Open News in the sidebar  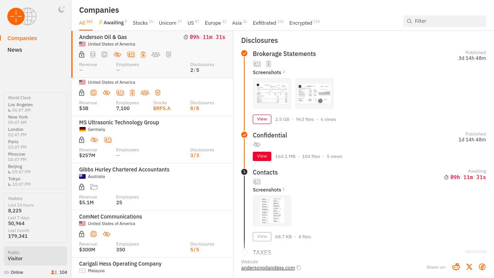coord(15,50)
